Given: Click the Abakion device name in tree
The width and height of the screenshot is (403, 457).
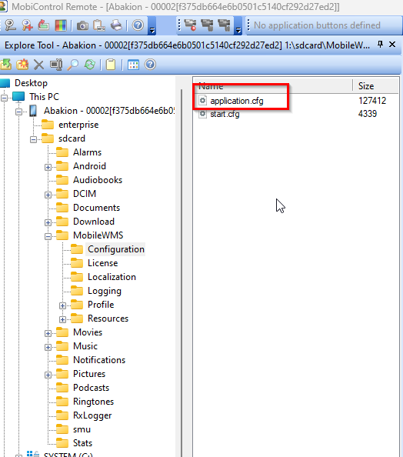Looking at the screenshot, I should pos(109,111).
